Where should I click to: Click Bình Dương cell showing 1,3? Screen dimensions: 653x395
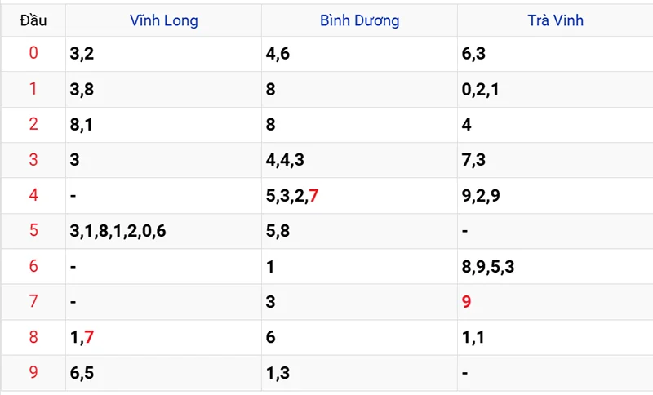[278, 373]
